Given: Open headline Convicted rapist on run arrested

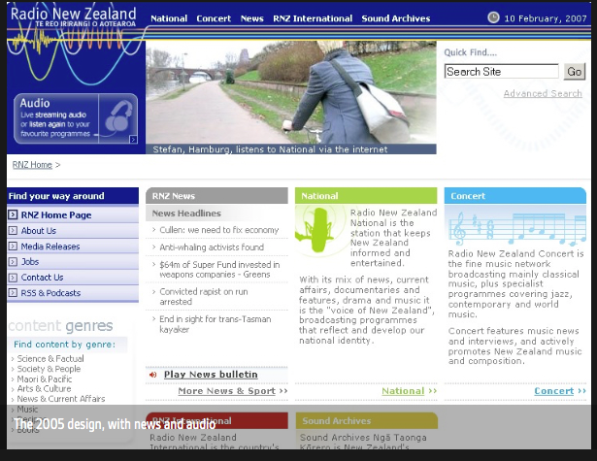Looking at the screenshot, I should (204, 297).
